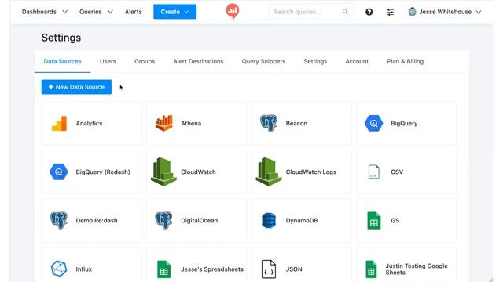Screen dimensions: 503x282
Task: Open the Jesse Whitehouse user menu
Action: click(x=445, y=12)
